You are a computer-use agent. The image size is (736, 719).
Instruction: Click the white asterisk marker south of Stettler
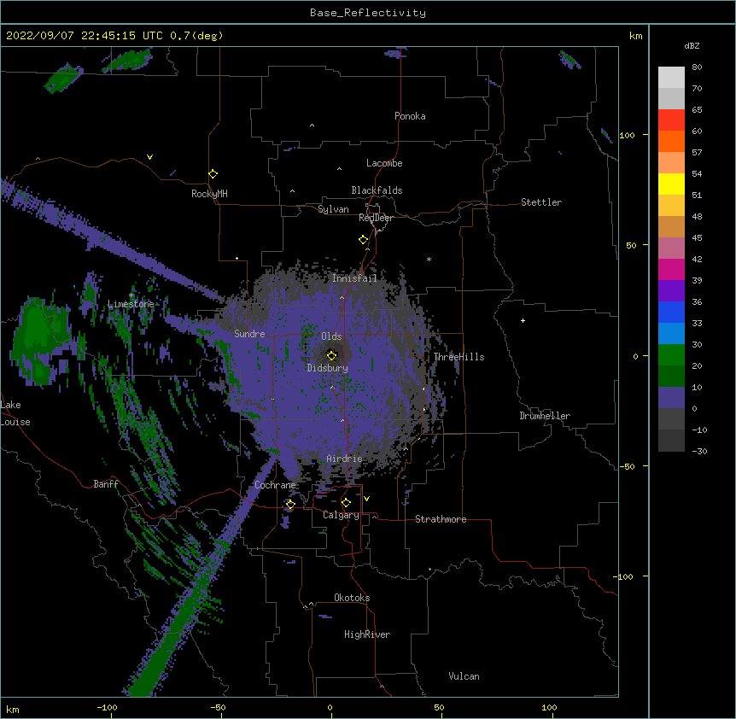point(429,259)
